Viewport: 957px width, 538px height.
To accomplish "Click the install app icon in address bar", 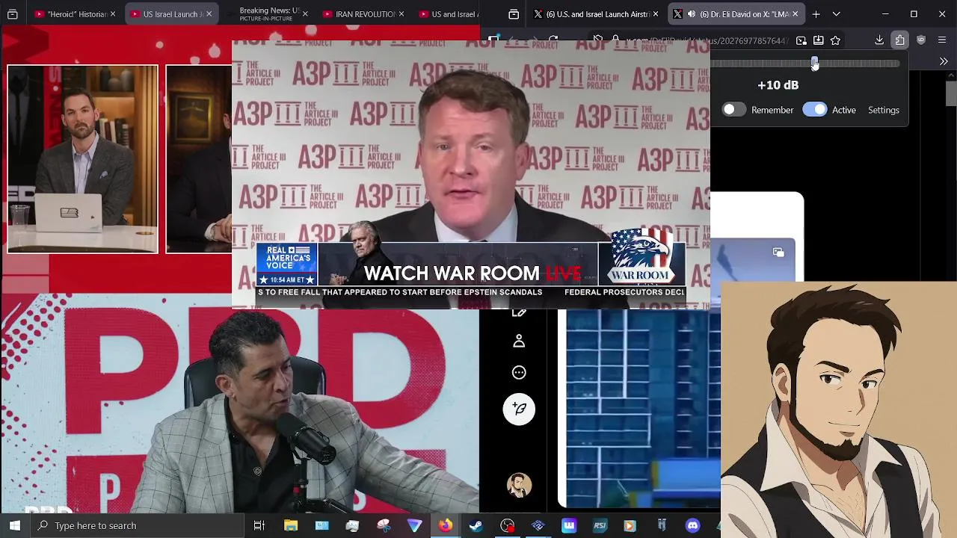I will click(x=819, y=40).
